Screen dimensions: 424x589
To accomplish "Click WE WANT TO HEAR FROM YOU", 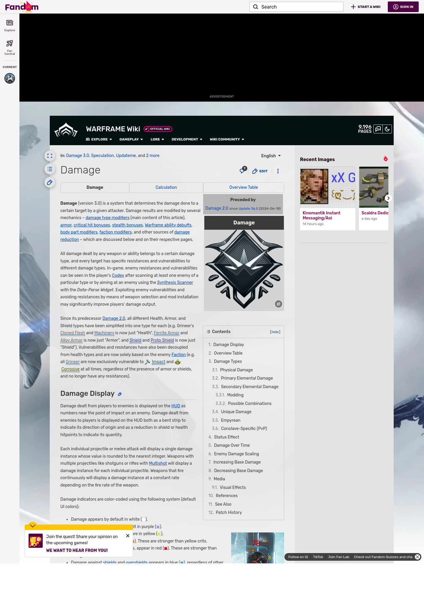I will click(x=77, y=550).
